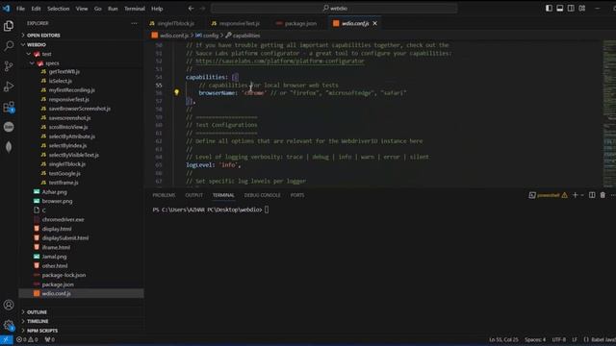Switch to the Ports panel tab

point(297,195)
